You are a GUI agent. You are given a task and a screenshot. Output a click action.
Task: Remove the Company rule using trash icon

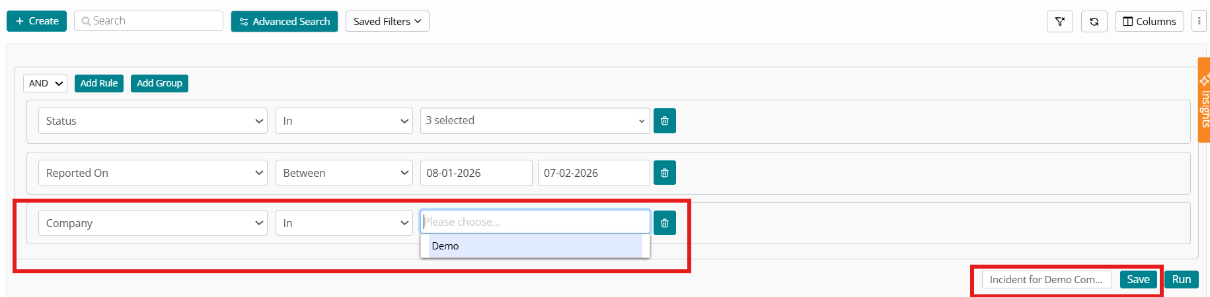(x=664, y=223)
